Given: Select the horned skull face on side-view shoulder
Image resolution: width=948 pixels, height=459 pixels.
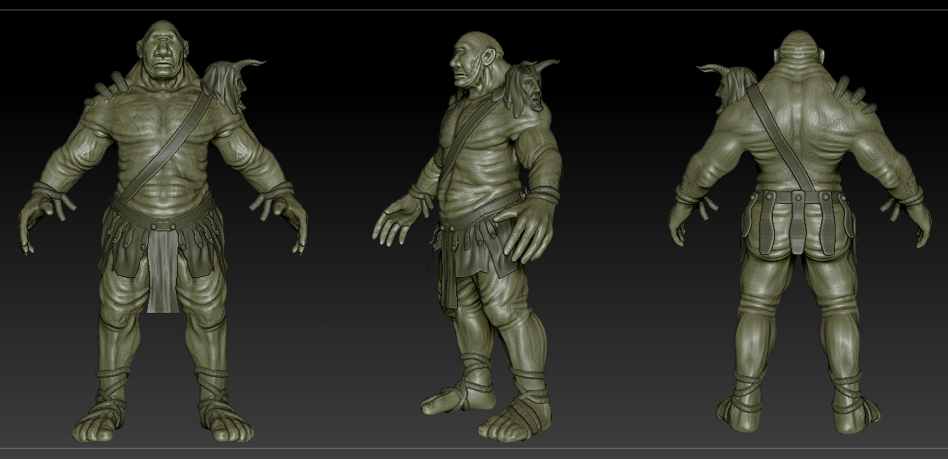Looking at the screenshot, I should tap(529, 86).
